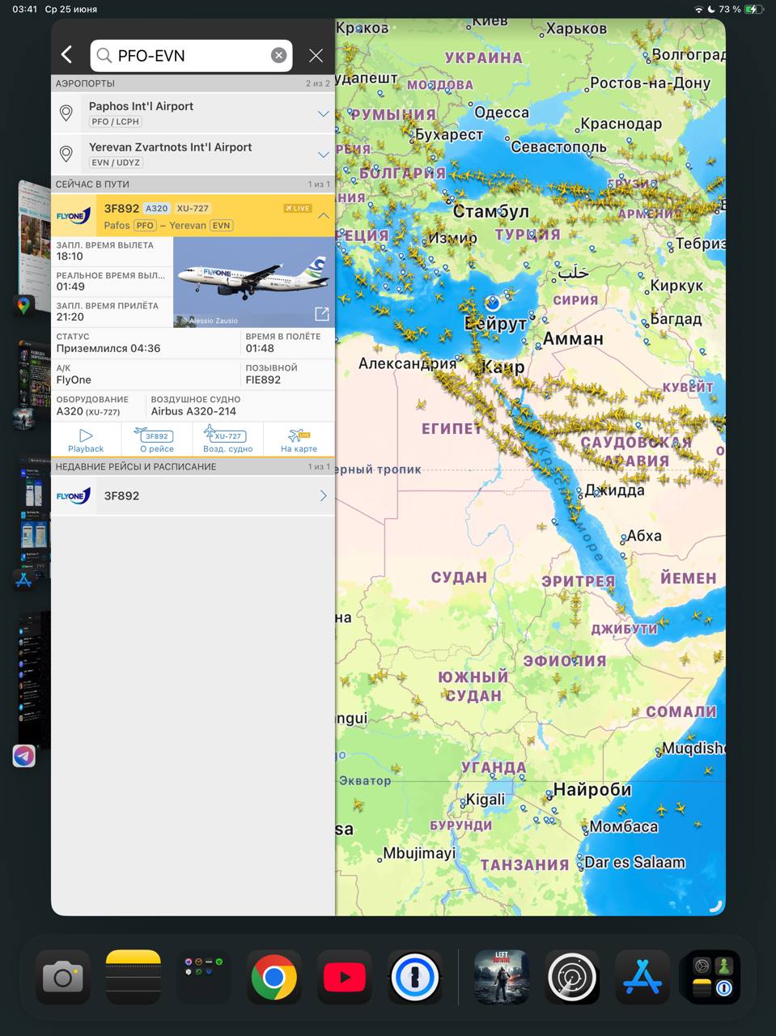
Task: Open the 'О рейсе' flight info button
Action: click(157, 440)
